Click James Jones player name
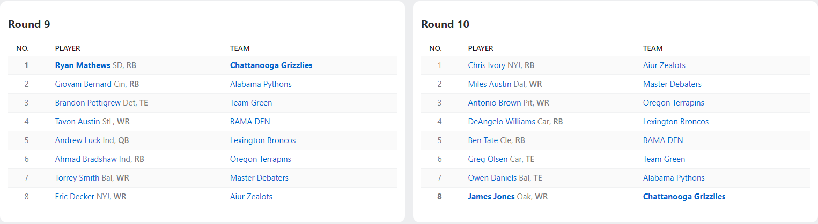The height and width of the screenshot is (224, 818). (491, 197)
